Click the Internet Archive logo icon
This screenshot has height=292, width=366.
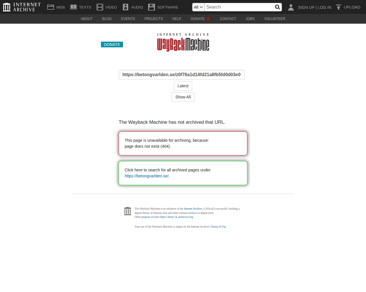click(x=7, y=7)
